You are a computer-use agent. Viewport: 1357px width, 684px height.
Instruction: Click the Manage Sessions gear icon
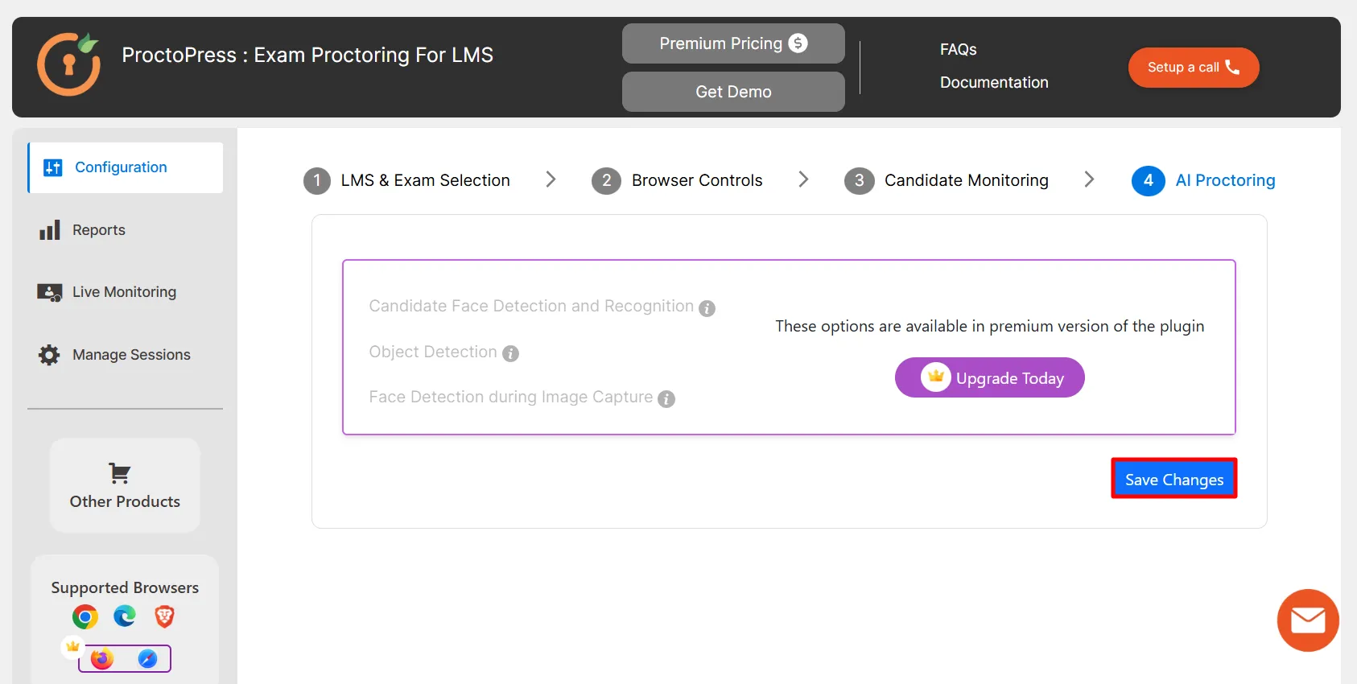point(49,355)
